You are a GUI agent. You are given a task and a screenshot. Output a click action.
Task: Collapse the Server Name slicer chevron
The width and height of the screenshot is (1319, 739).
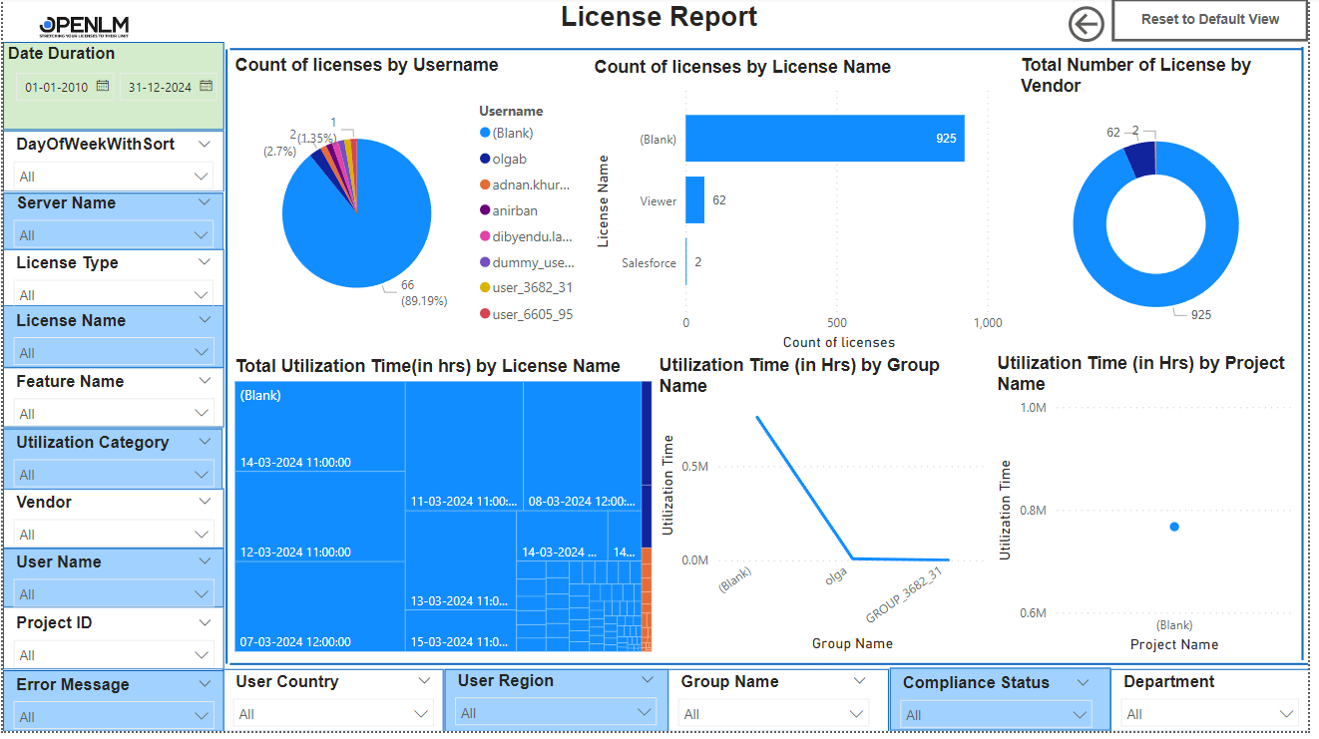(x=204, y=201)
